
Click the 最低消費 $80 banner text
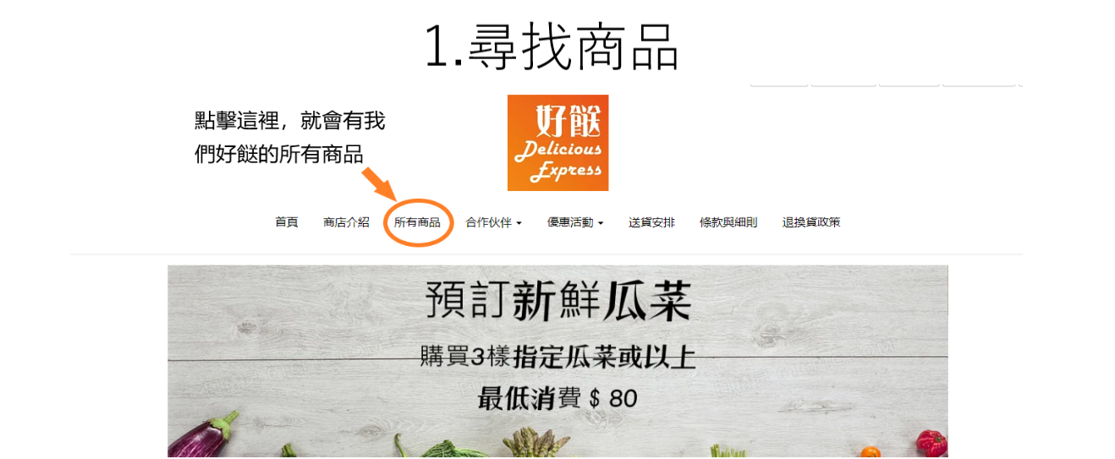point(557,398)
